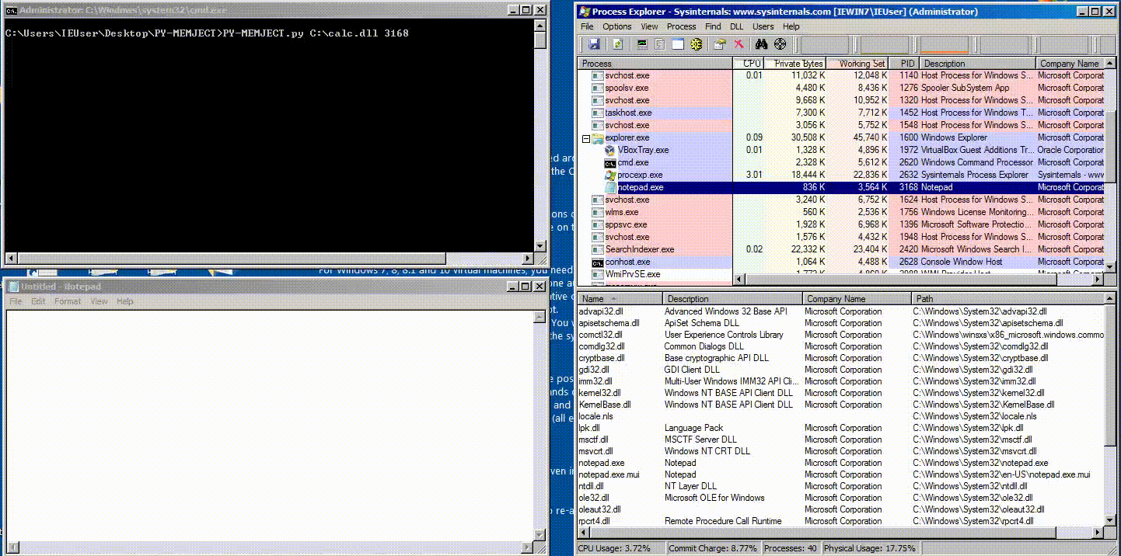Sort processes by the Private Bytes column header
This screenshot has height=556, width=1121.
tap(795, 64)
